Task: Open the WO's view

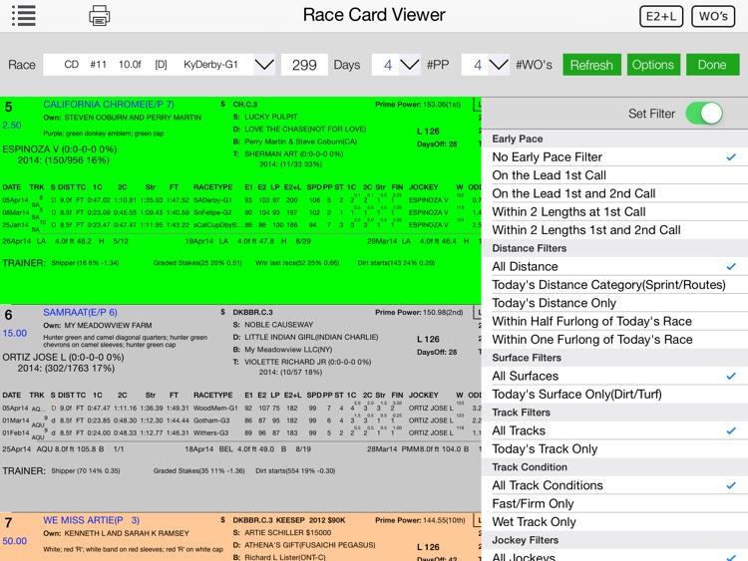Action: pos(713,16)
